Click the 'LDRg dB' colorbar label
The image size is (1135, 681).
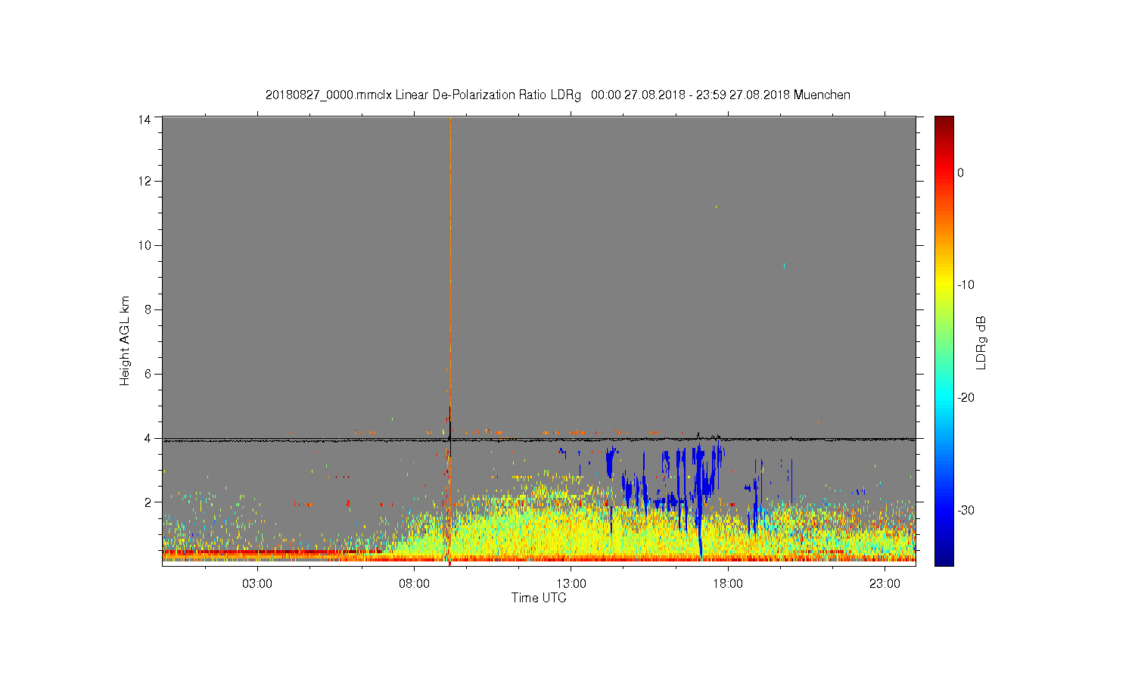coord(981,342)
